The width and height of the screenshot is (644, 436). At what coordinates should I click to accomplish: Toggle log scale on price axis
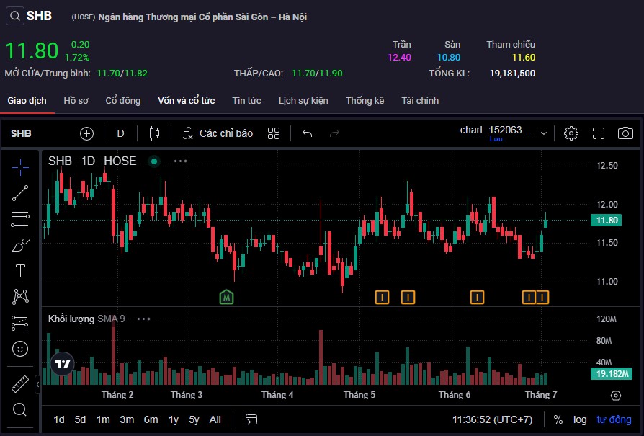(580, 419)
